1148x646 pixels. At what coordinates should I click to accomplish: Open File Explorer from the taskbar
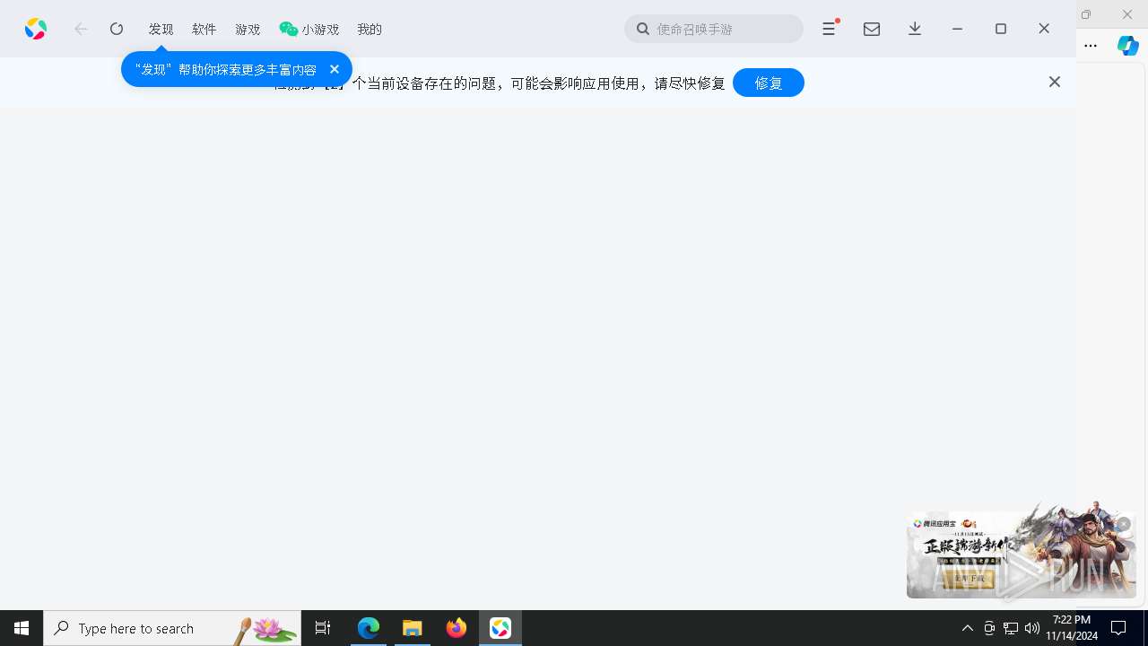pyautogui.click(x=413, y=628)
